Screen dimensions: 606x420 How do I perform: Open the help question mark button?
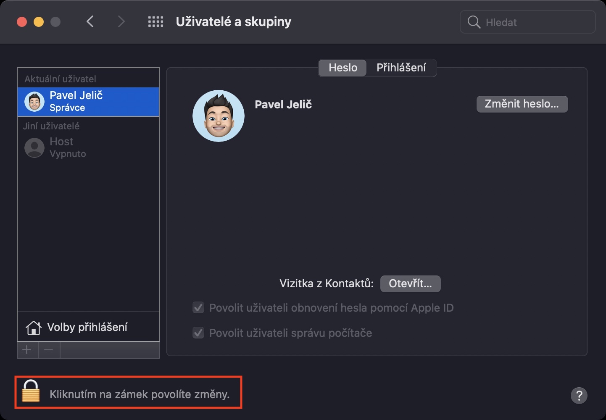[579, 395]
